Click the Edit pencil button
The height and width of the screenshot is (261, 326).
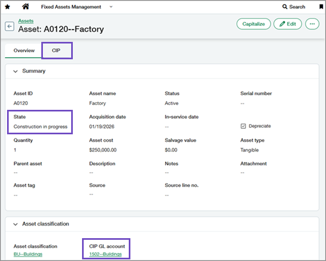pos(287,24)
